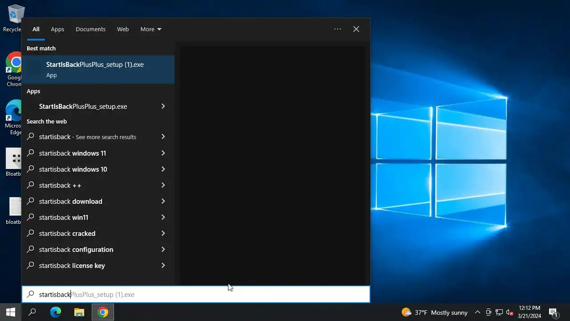This screenshot has height=321, width=570.
Task: Expand arrow next to 'See more search results'
Action: [x=163, y=137]
